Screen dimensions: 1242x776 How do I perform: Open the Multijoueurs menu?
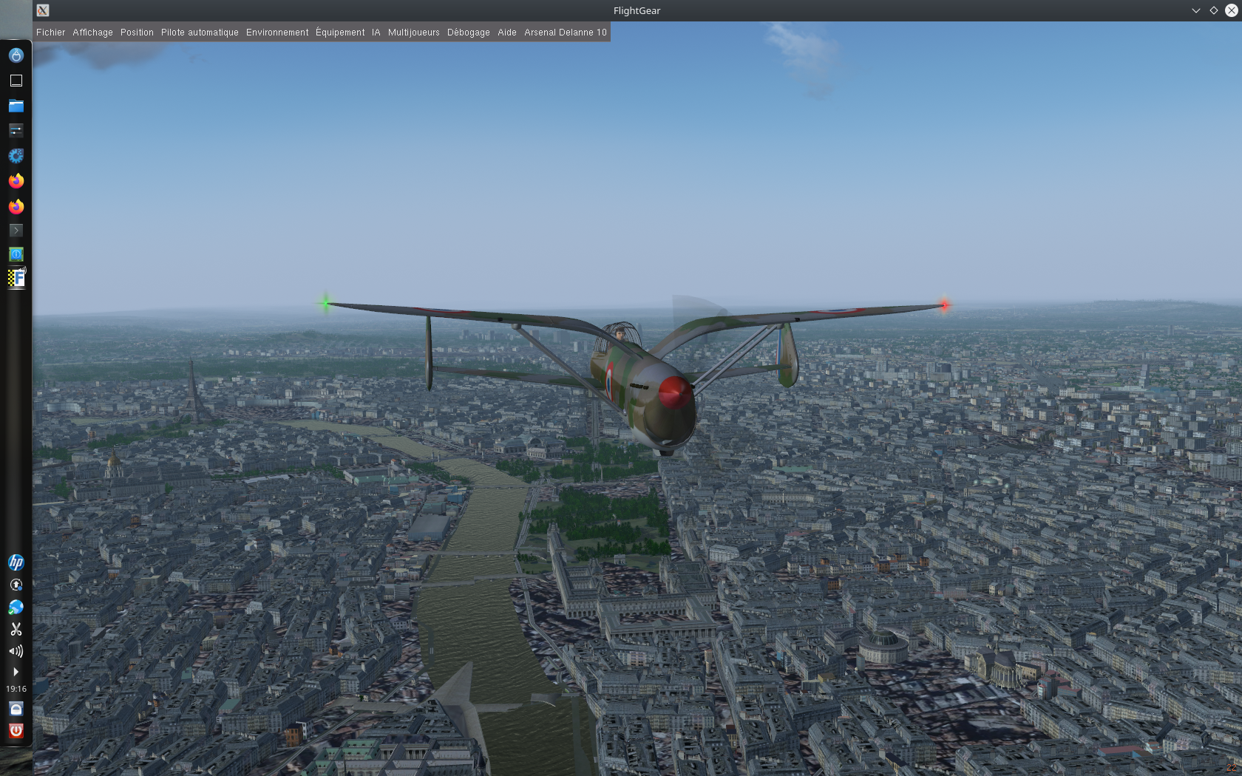pyautogui.click(x=414, y=33)
